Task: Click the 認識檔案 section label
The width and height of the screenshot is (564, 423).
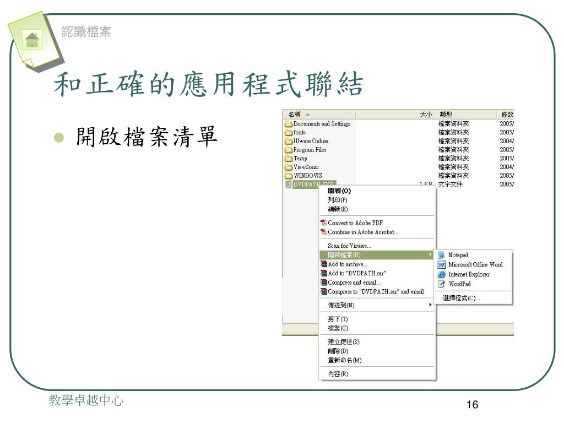Action: coord(86,32)
